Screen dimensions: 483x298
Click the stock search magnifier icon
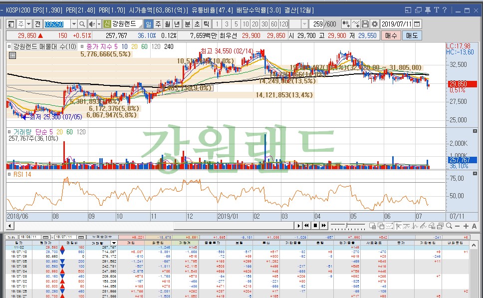pos(82,24)
